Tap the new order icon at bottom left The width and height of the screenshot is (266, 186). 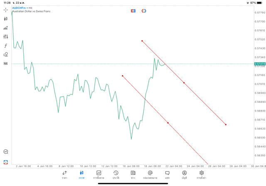[6, 162]
